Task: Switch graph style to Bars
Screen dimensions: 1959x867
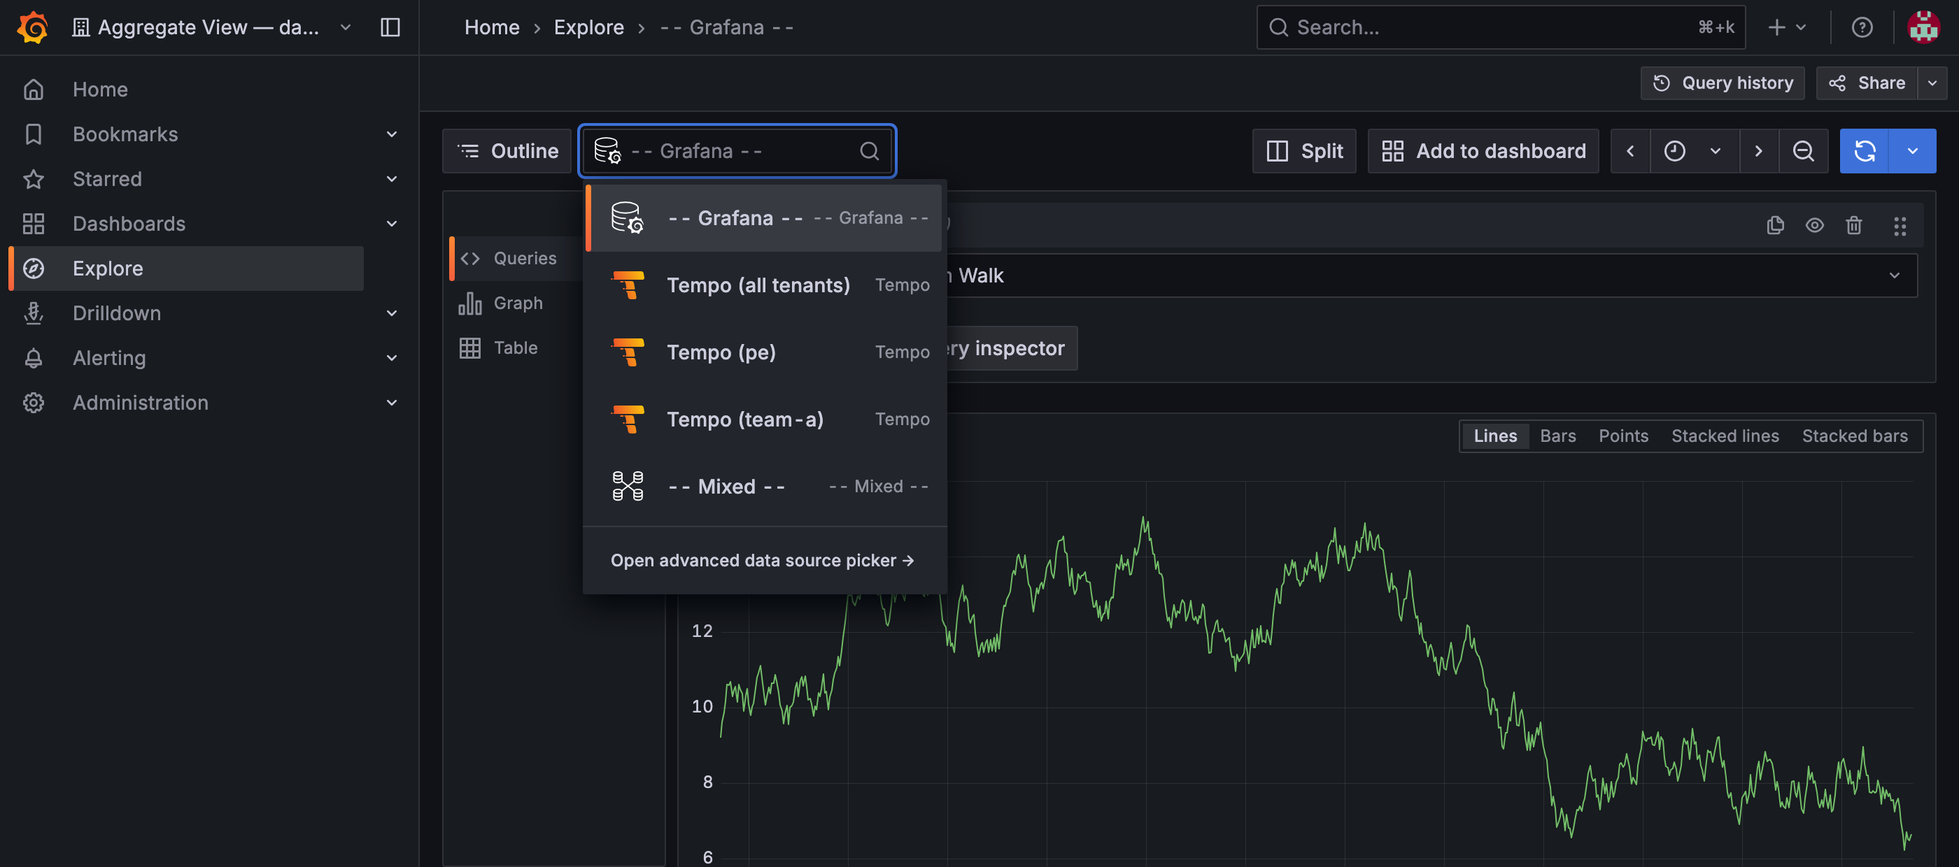Action: click(x=1557, y=436)
